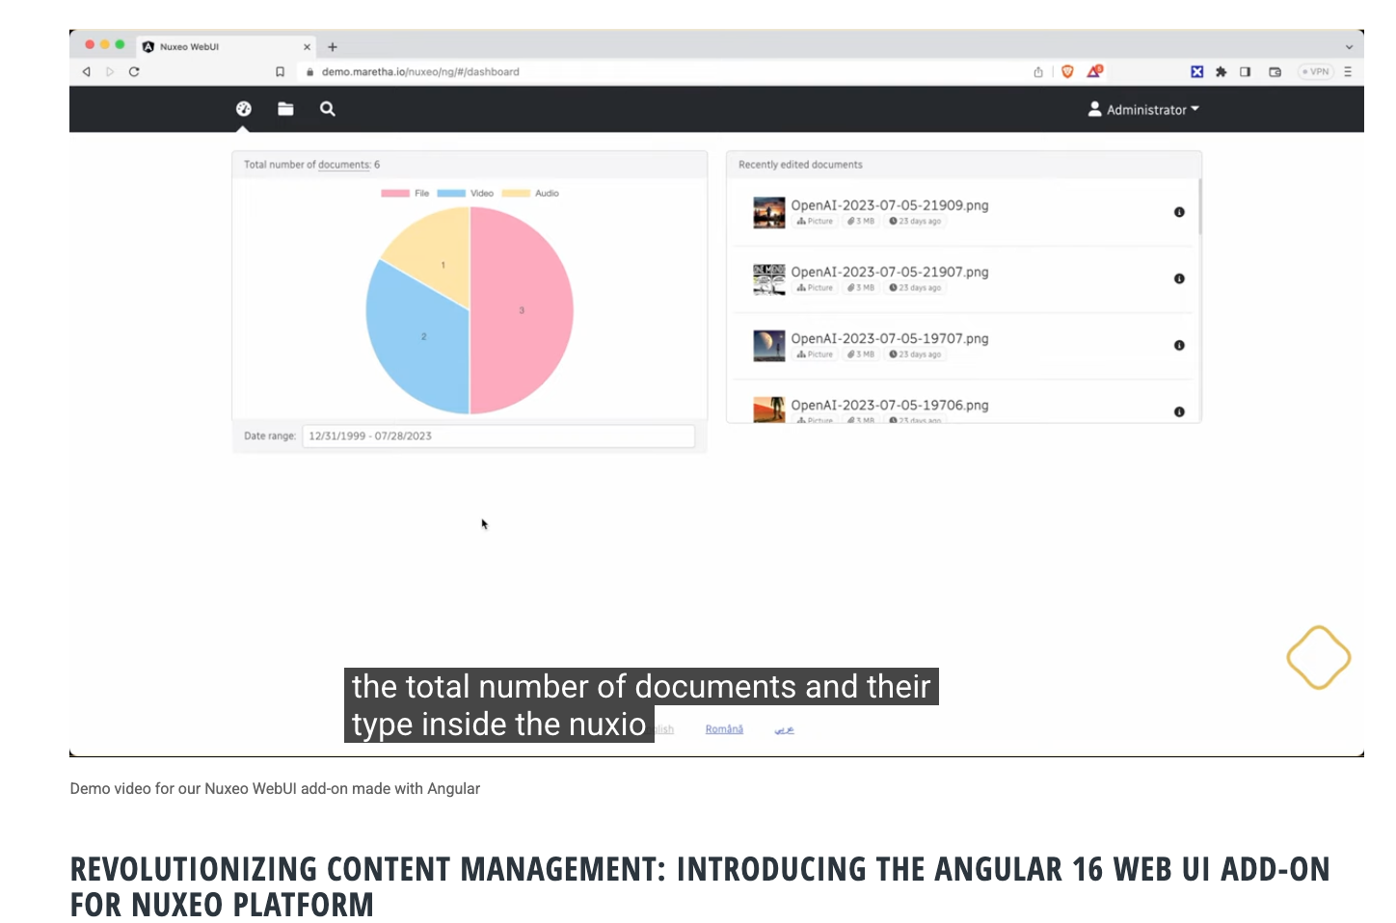Expand the Administrator user menu

pyautogui.click(x=1143, y=110)
